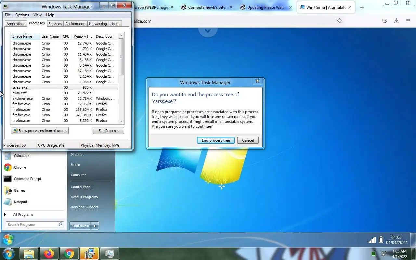Open Default Programs from Start menu

84,197
